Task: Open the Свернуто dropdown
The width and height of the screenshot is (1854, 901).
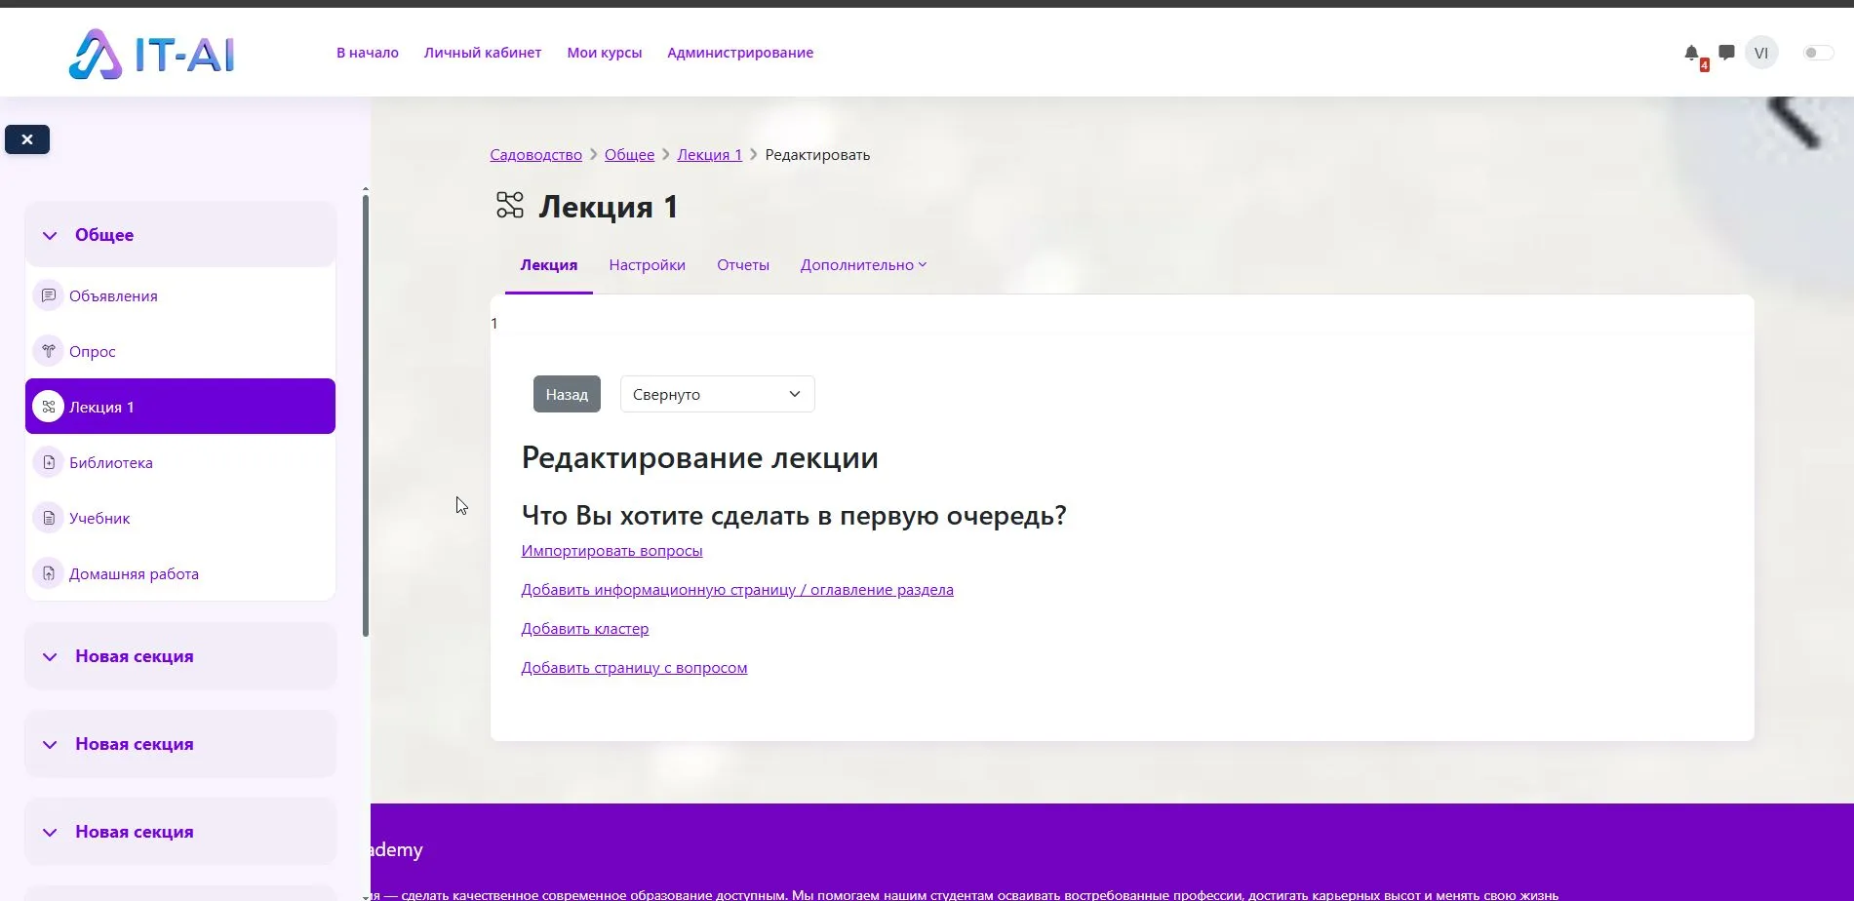Action: coord(716,394)
